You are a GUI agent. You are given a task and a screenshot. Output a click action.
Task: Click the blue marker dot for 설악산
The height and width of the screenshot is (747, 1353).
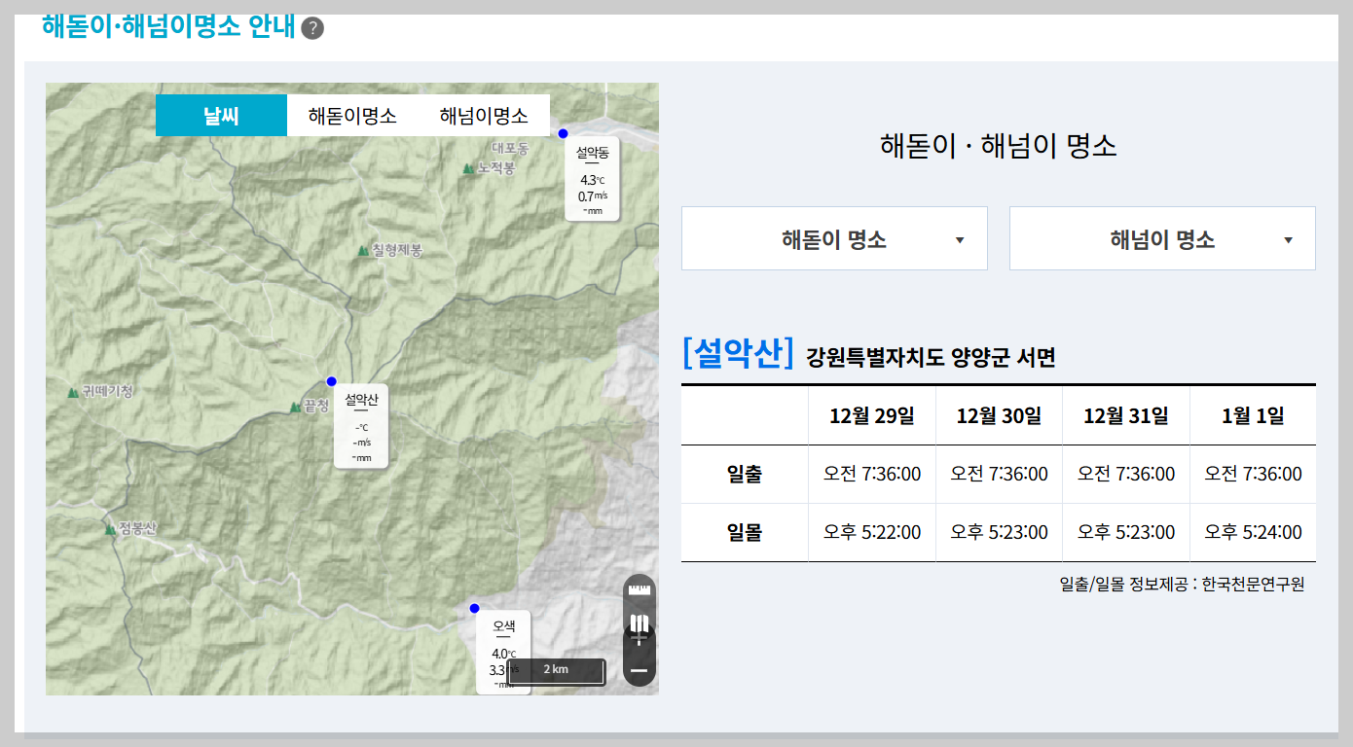pos(331,381)
